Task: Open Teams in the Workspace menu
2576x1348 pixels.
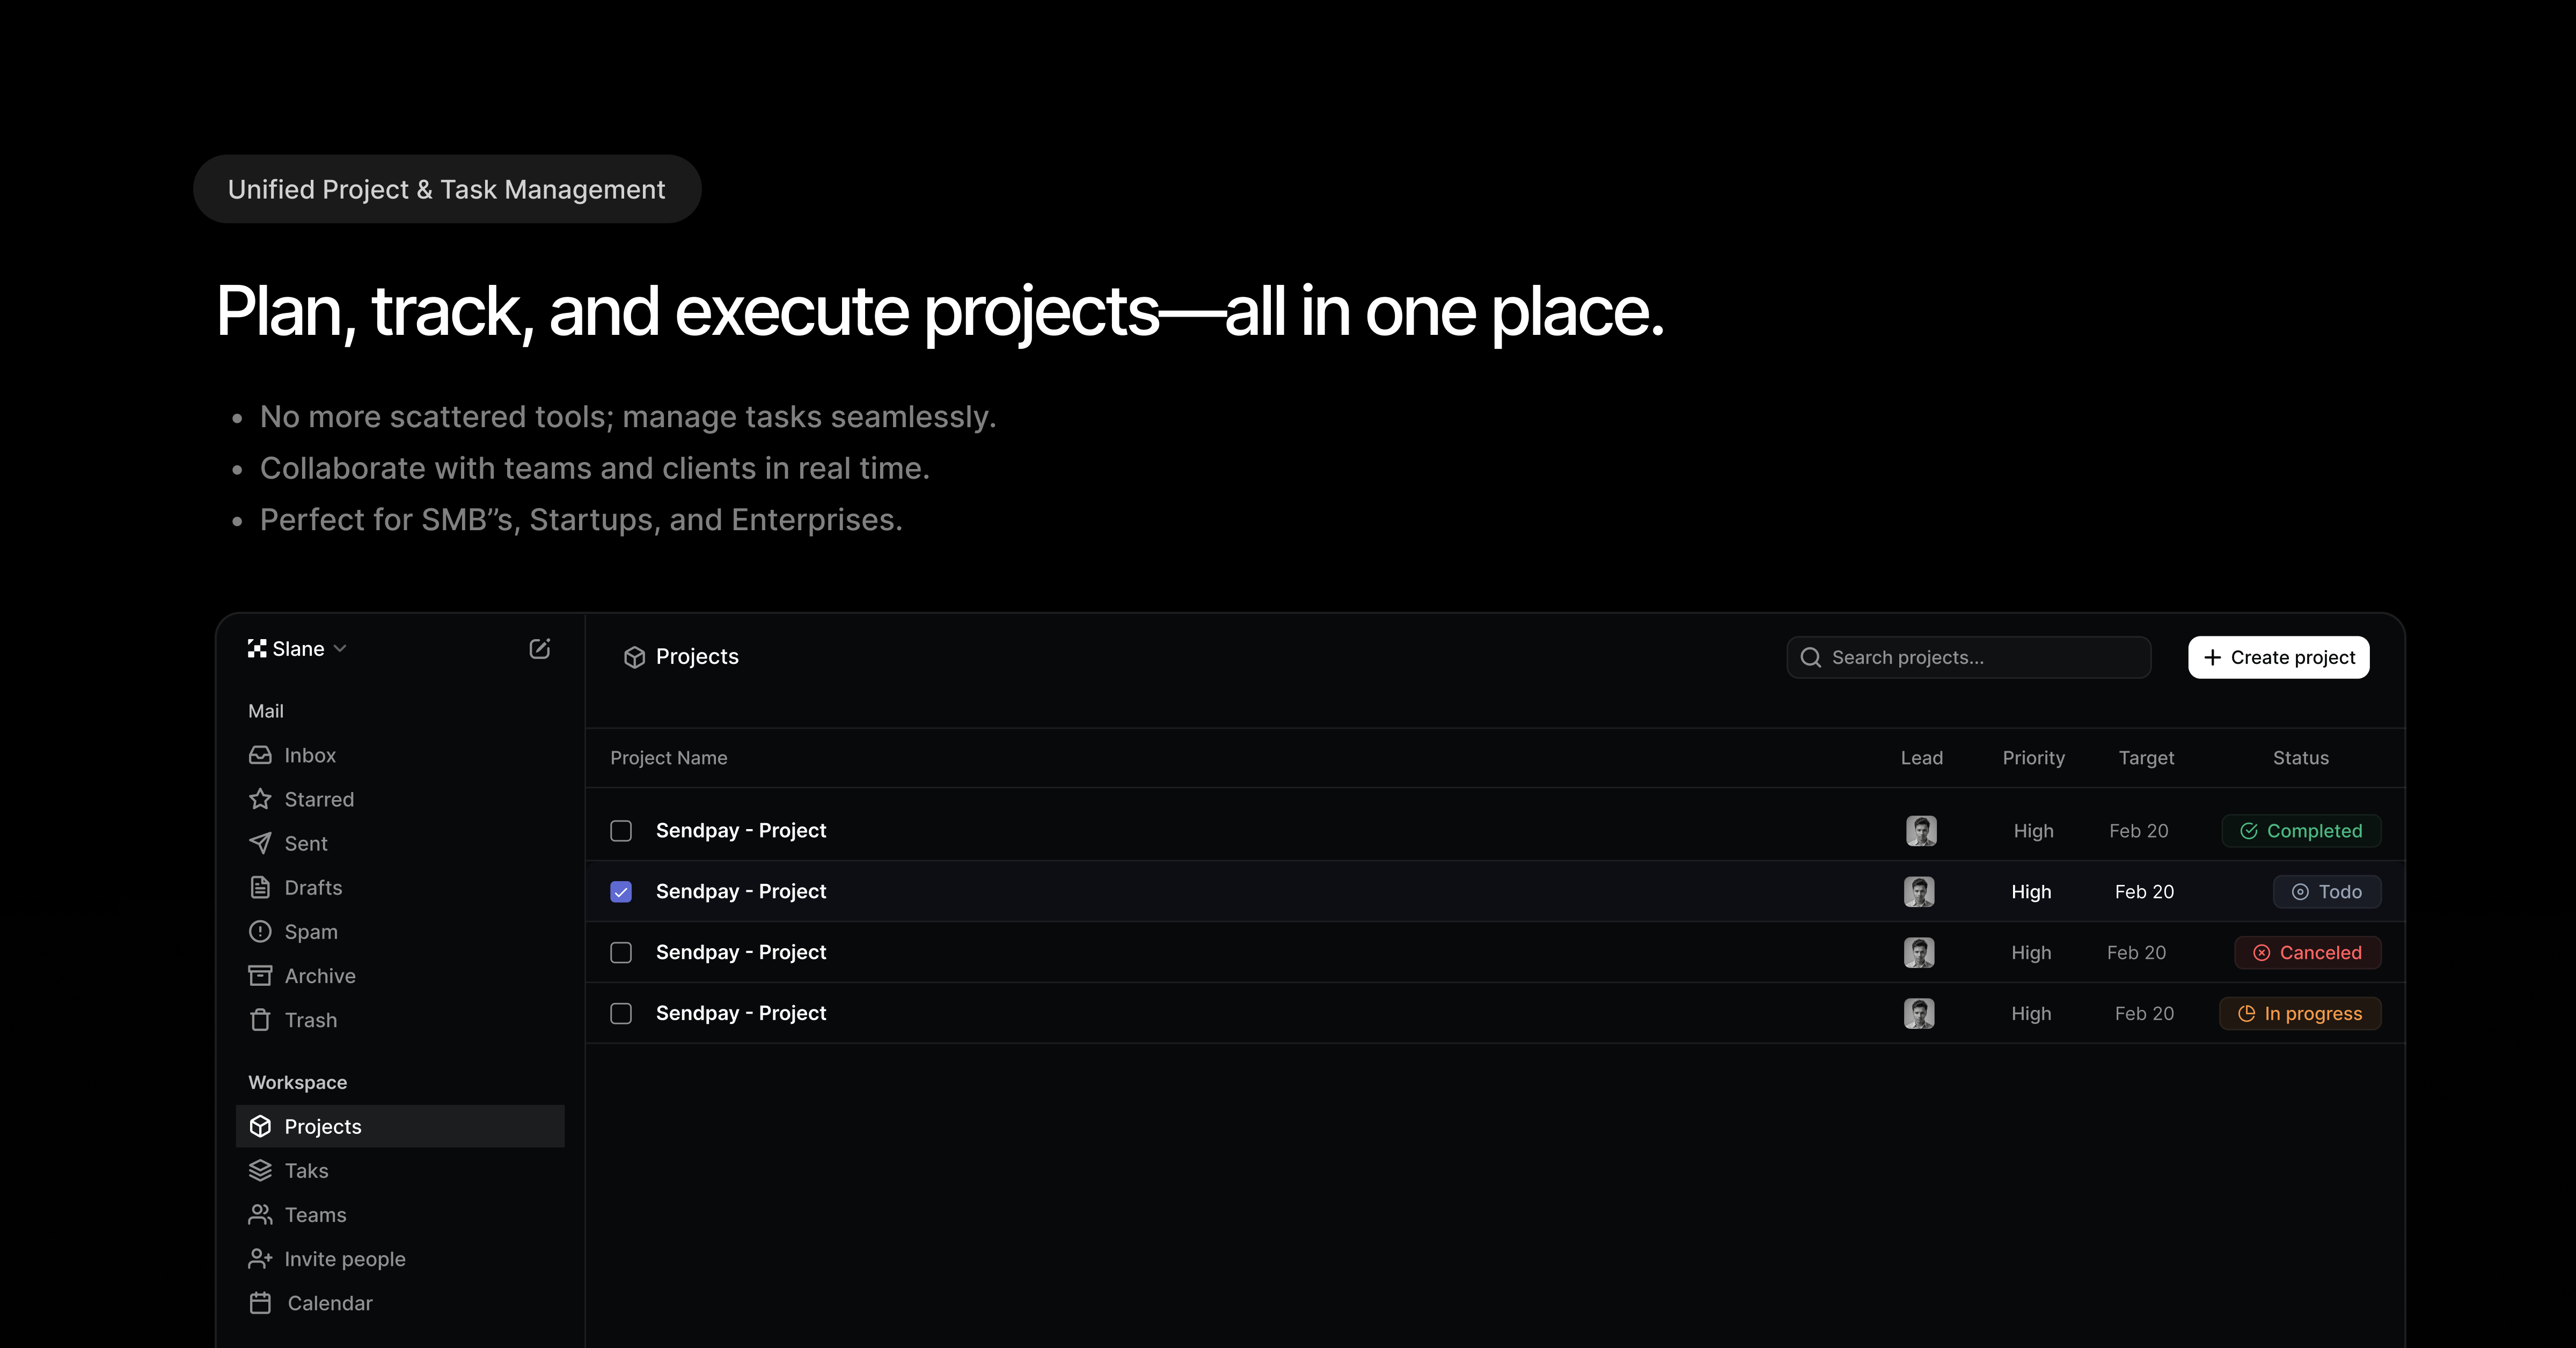Action: click(x=314, y=1215)
